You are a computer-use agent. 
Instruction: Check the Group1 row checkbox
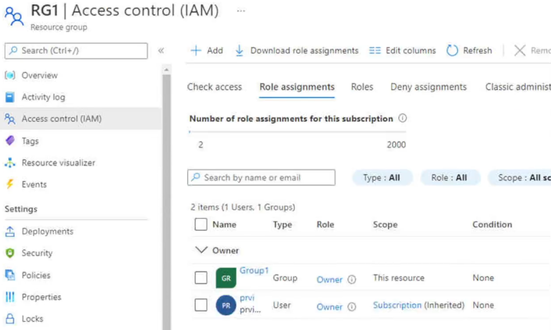(x=201, y=278)
